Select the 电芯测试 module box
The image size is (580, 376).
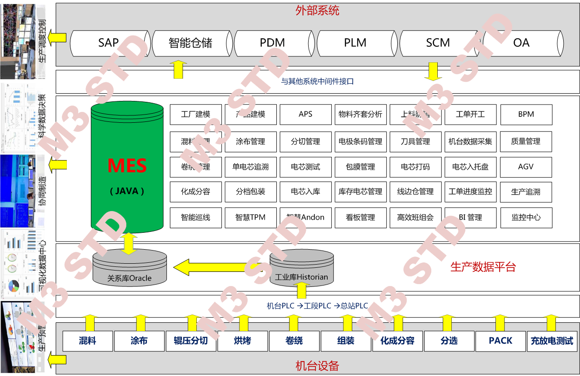[x=305, y=167]
